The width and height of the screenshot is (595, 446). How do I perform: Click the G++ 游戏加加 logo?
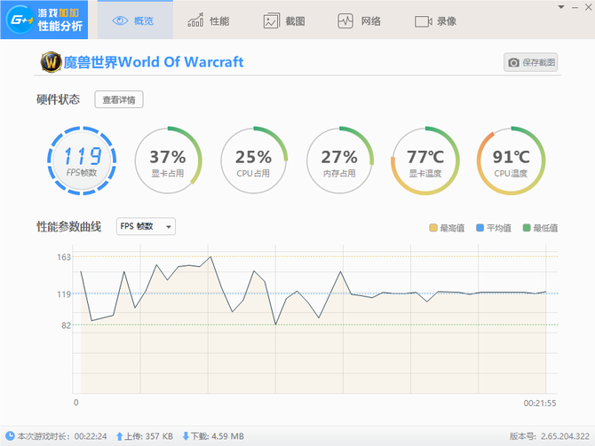(x=44, y=20)
